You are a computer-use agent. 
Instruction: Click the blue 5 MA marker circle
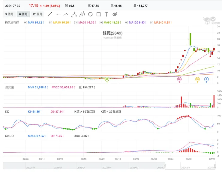tap(206, 79)
